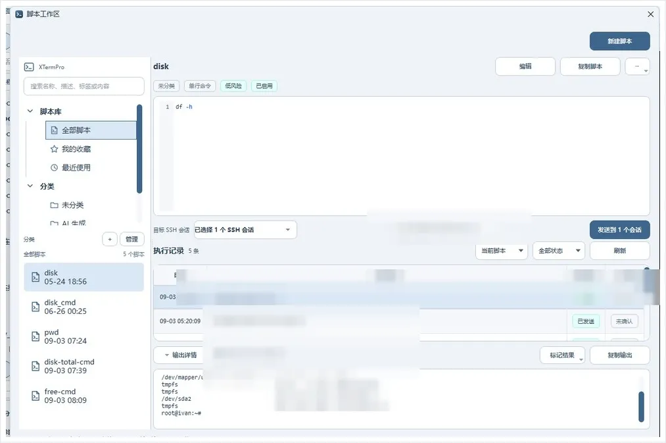Refresh execution records with 刷新
Screen dimensions: 666x443
pyautogui.click(x=620, y=251)
